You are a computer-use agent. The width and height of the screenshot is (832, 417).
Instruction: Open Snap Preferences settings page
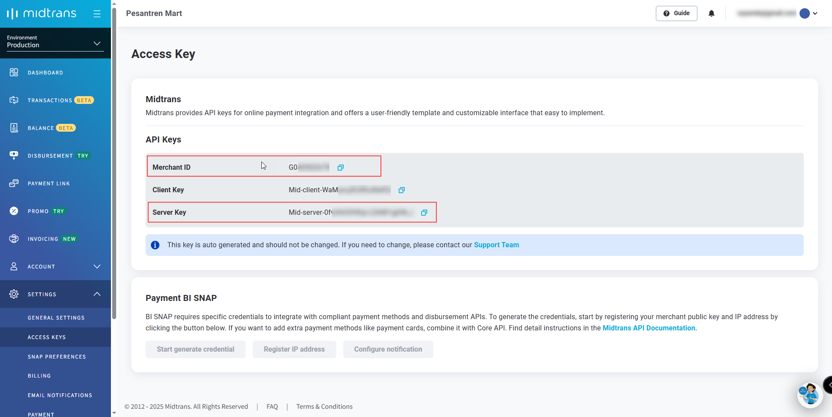[x=57, y=357]
